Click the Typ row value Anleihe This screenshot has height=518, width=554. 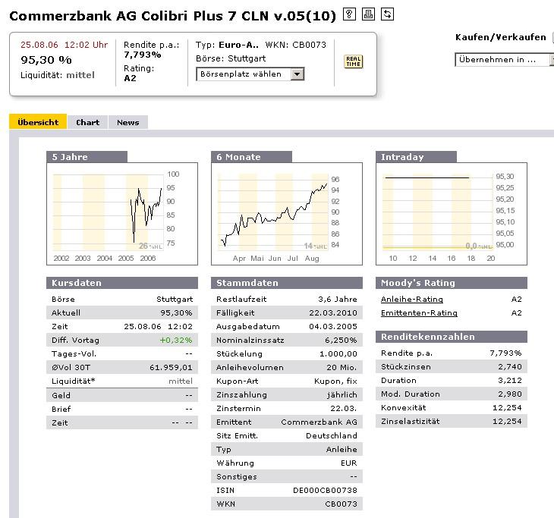(342, 449)
